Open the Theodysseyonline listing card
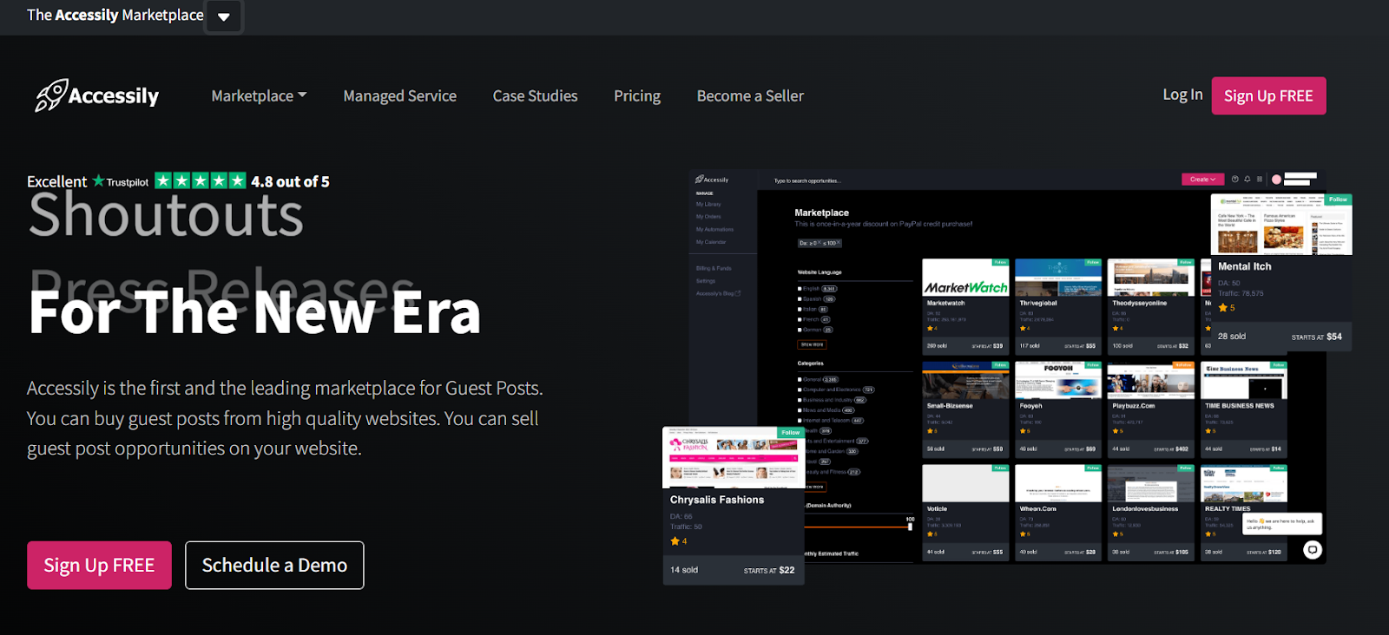Screen dimensions: 1389x635 1151,306
